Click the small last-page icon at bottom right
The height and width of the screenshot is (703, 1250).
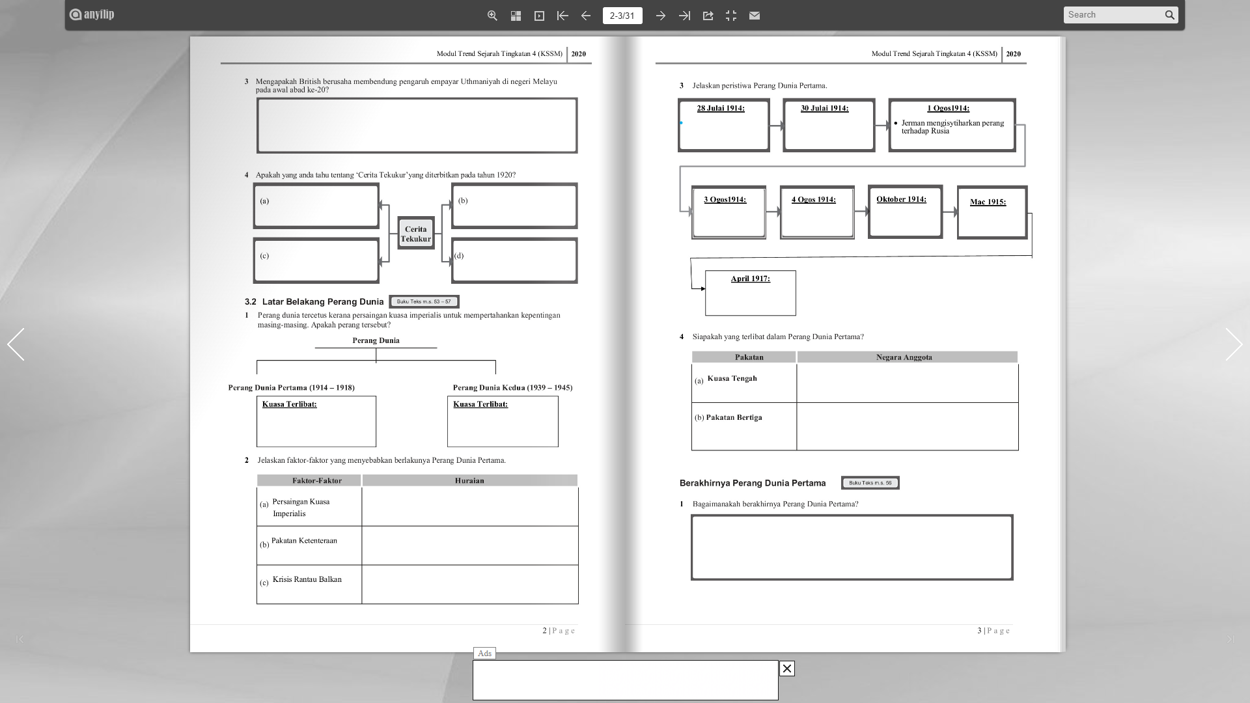click(x=1230, y=639)
